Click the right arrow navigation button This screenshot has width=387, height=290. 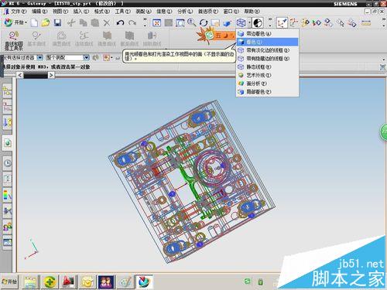click(51, 75)
